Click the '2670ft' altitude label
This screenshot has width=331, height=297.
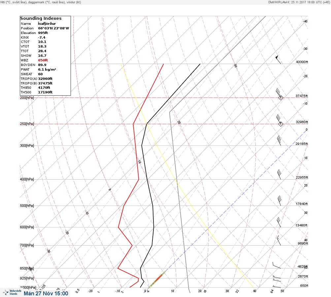(303, 276)
